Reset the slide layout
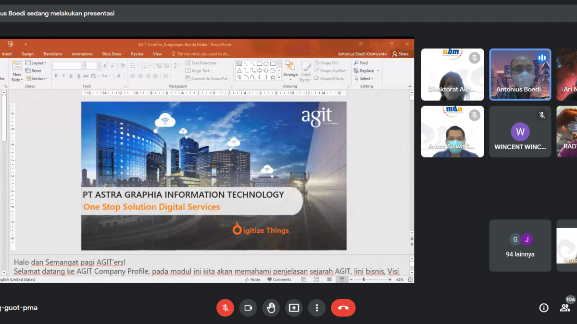 34,71
